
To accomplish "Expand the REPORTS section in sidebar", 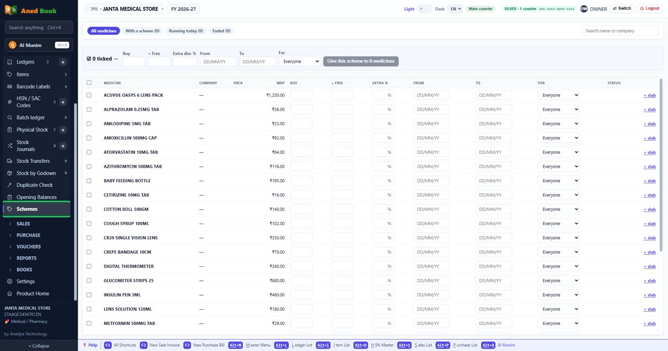I will 26,258.
